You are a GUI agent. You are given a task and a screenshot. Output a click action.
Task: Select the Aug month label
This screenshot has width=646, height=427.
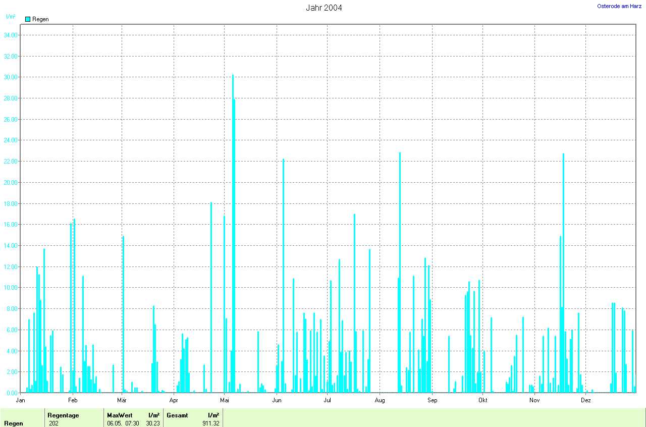(380, 400)
